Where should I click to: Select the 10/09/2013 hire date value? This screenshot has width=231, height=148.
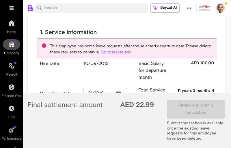point(96,63)
